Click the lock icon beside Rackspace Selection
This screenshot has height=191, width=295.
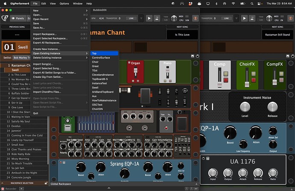pos(46,183)
